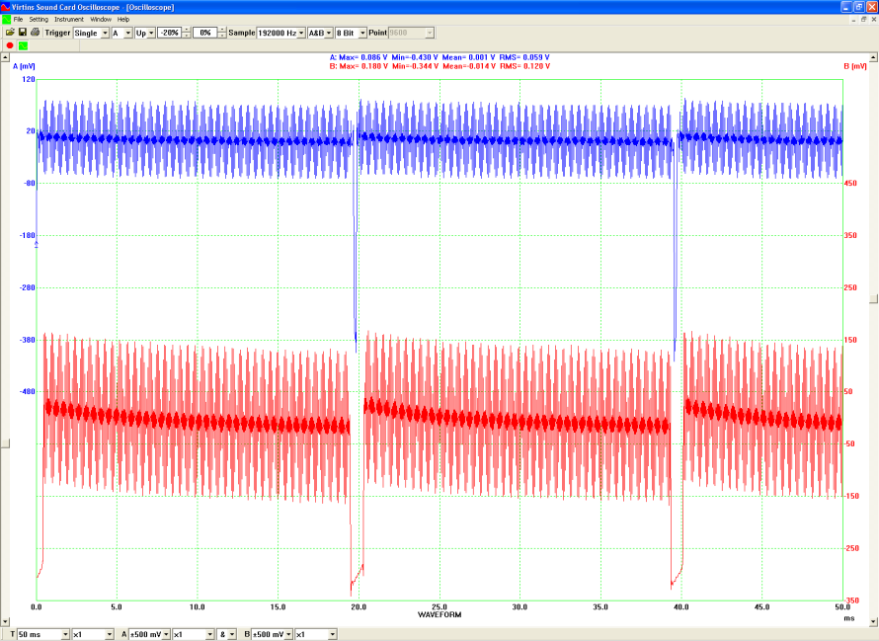Open the channel selection dropdown showing A&B
The height and width of the screenshot is (641, 879).
[x=329, y=34]
